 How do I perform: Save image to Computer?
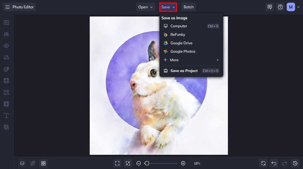191,26
